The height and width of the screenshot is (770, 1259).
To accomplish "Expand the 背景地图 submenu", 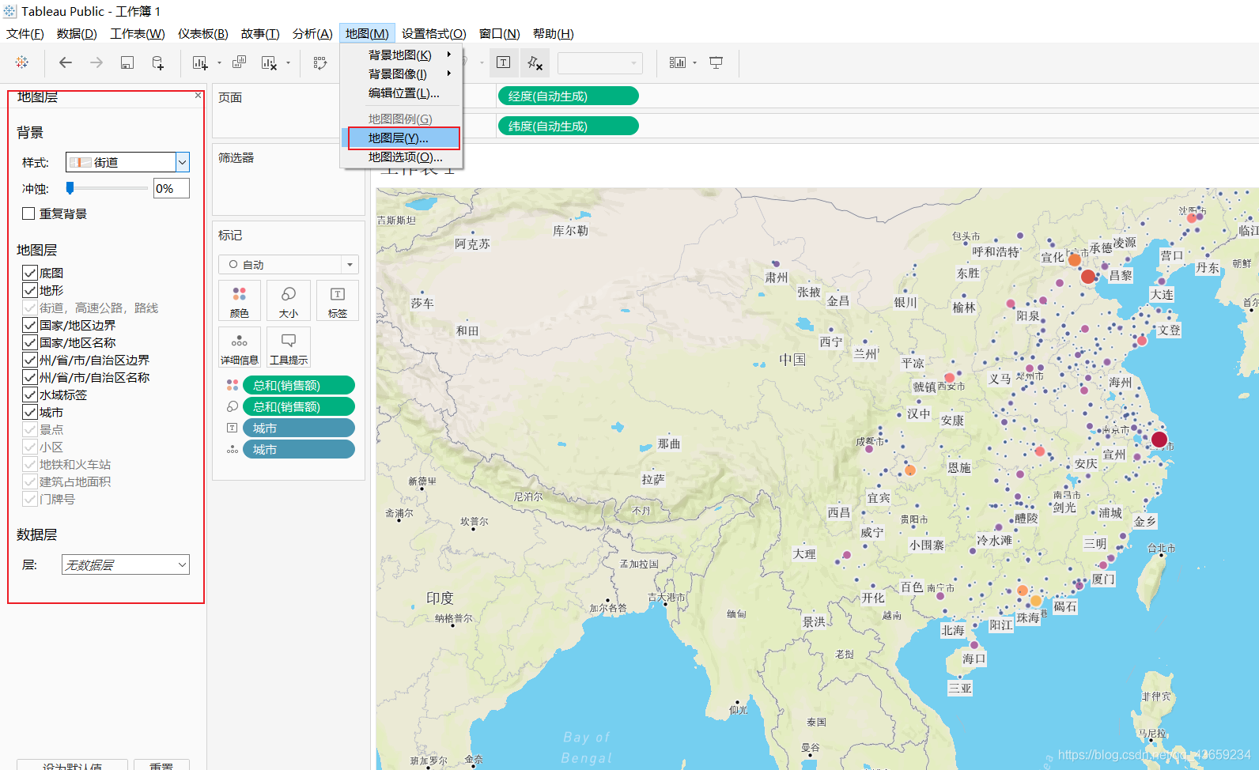I will pyautogui.click(x=401, y=55).
